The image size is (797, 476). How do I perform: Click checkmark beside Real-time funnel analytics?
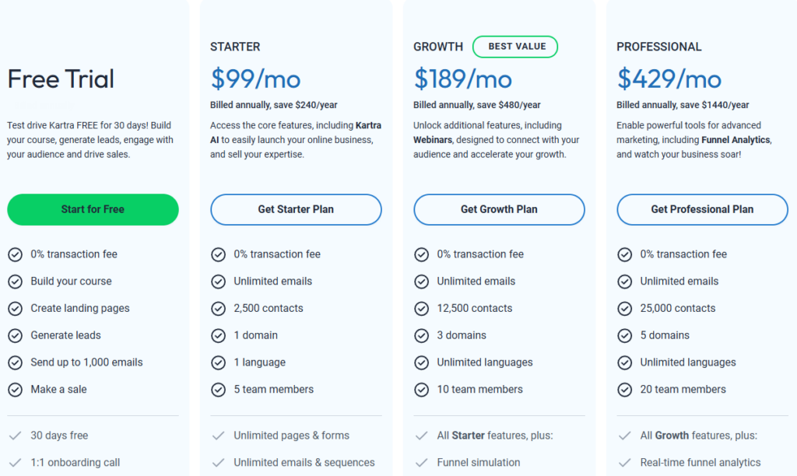pos(624,463)
